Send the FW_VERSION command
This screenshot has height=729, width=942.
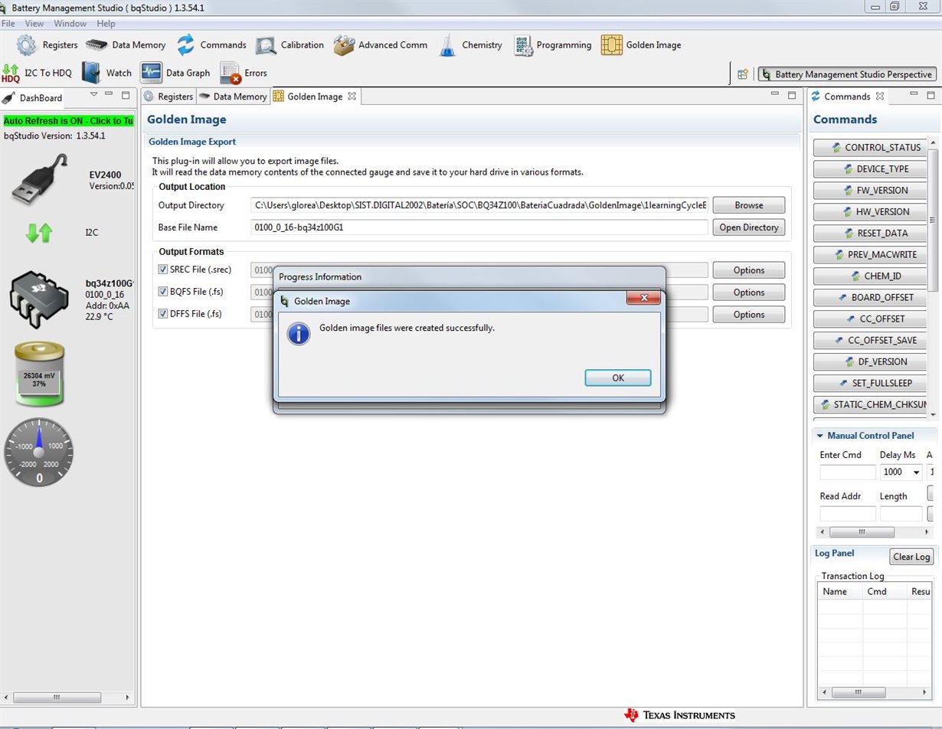pos(871,190)
